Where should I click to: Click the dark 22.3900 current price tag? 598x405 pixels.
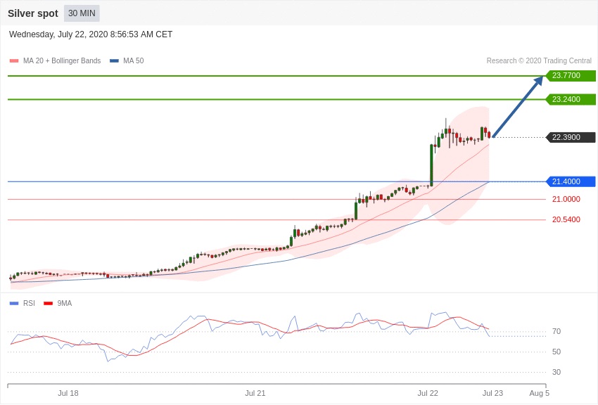(x=570, y=138)
